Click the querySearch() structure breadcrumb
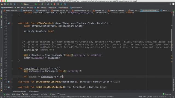 [34, 91]
